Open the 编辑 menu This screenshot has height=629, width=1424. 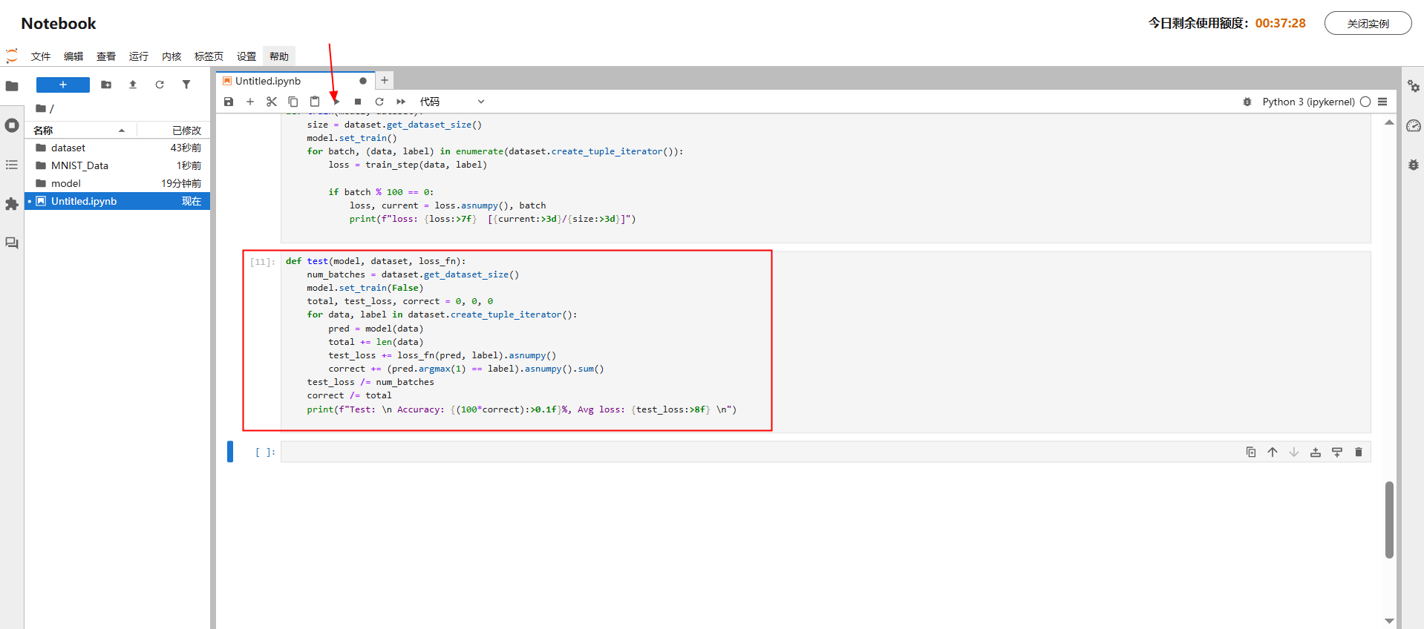point(74,56)
